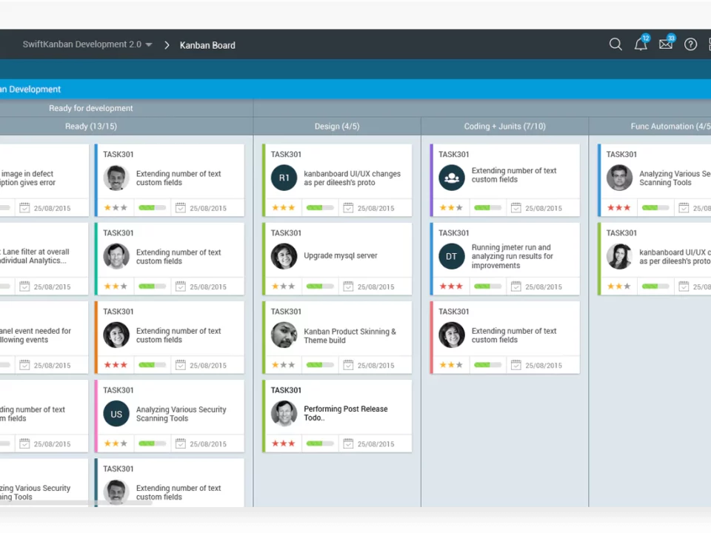The width and height of the screenshot is (711, 533).
Task: Click star rating on Kanban Product Skinning card
Action: click(x=284, y=365)
